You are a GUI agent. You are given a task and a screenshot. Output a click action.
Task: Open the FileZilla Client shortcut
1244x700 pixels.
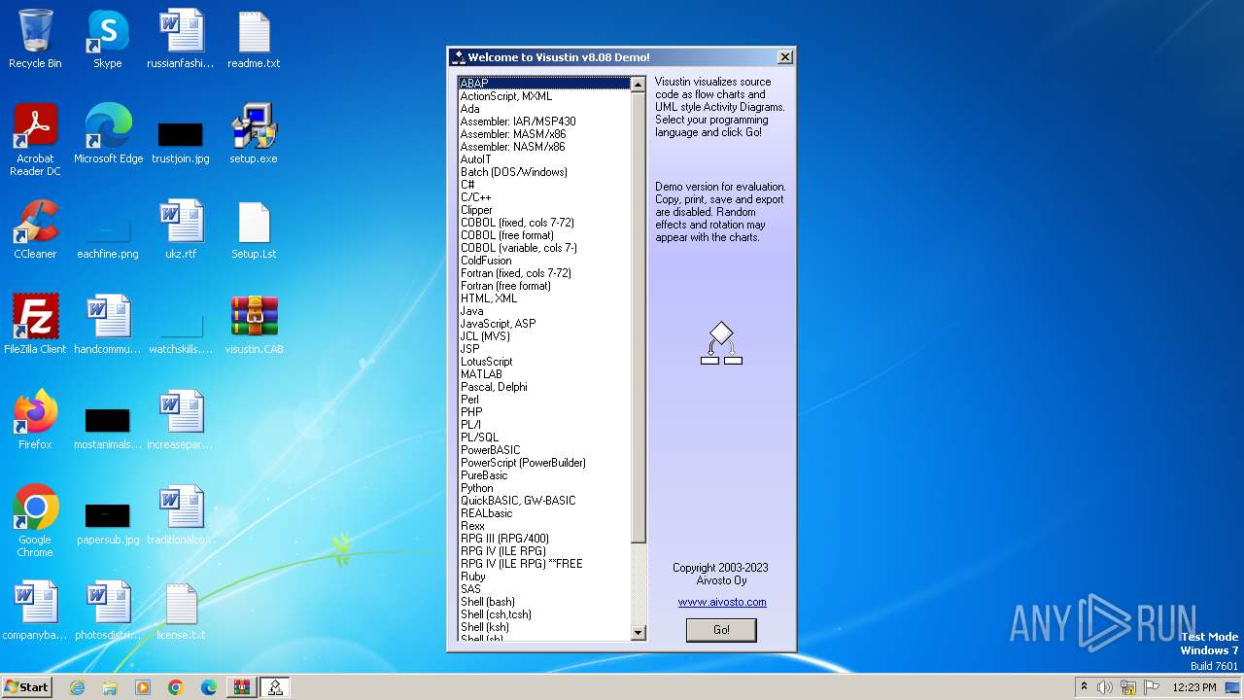[35, 325]
